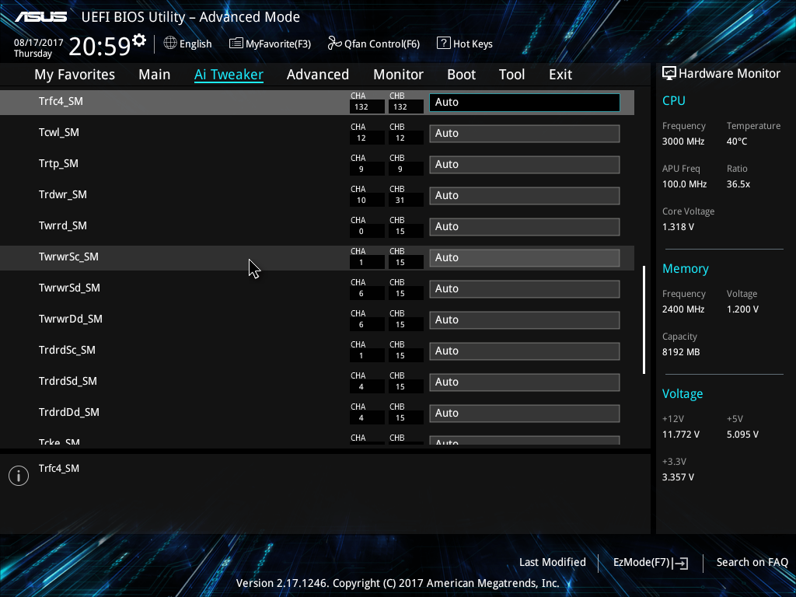
Task: Open the Tool tab
Action: pyautogui.click(x=511, y=75)
